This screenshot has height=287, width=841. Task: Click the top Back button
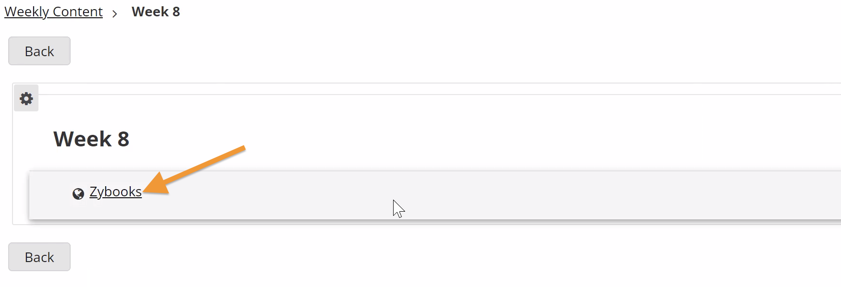(39, 51)
